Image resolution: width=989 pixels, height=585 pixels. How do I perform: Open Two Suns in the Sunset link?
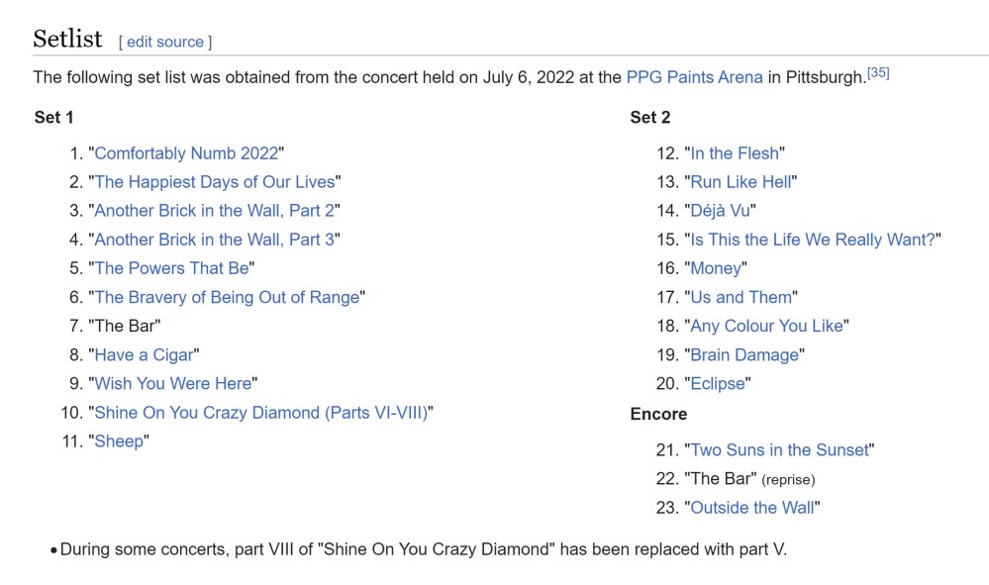(x=779, y=450)
